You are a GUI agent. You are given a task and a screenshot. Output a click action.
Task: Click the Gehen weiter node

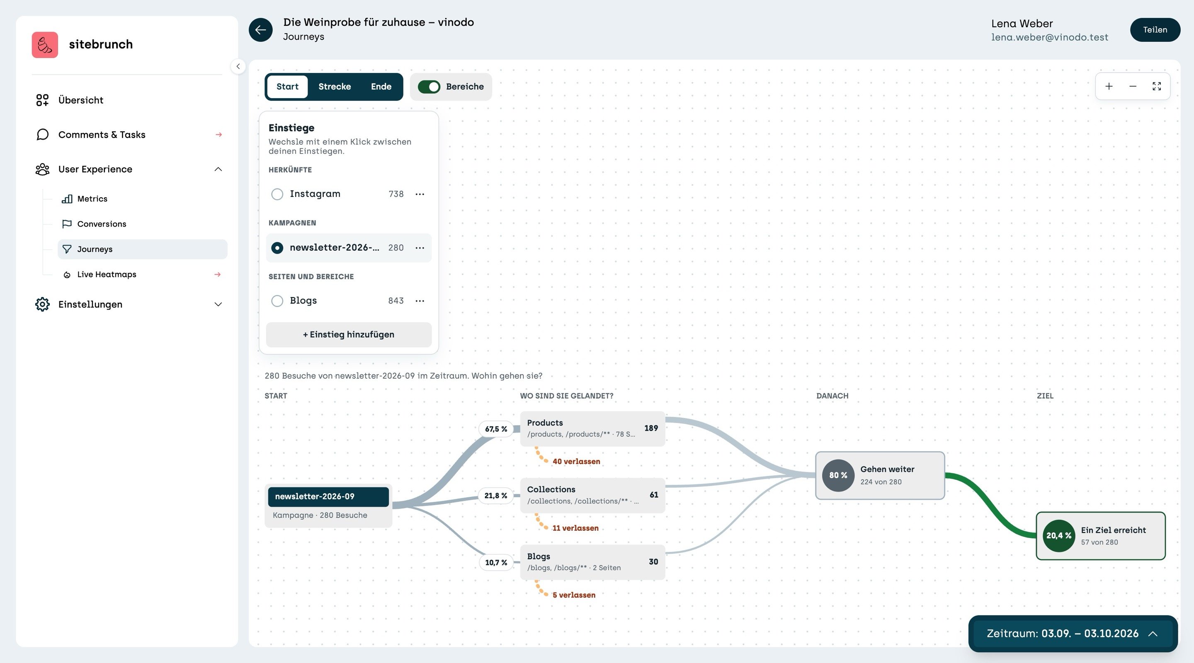point(880,475)
